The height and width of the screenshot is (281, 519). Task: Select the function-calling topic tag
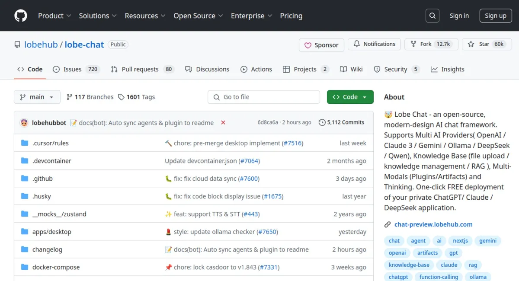click(x=439, y=277)
